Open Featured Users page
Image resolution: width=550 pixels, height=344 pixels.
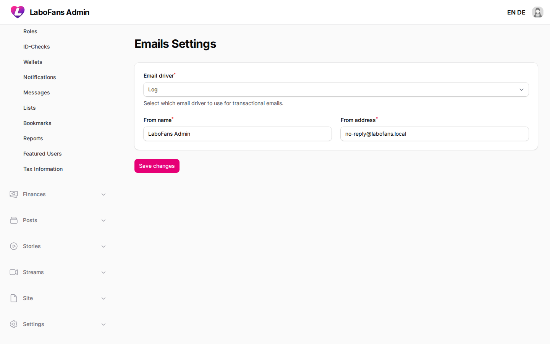pos(42,154)
